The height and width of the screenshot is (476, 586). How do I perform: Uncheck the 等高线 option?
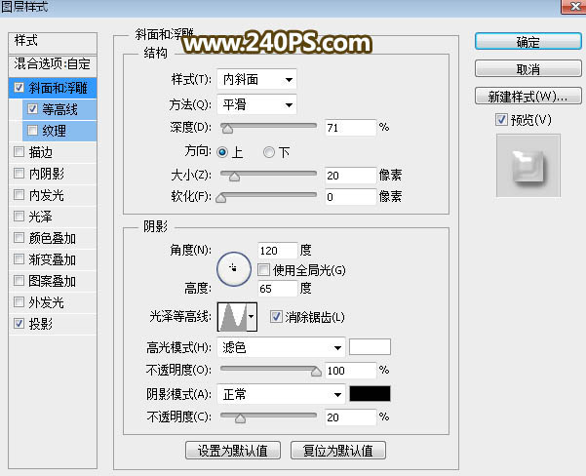(32, 109)
